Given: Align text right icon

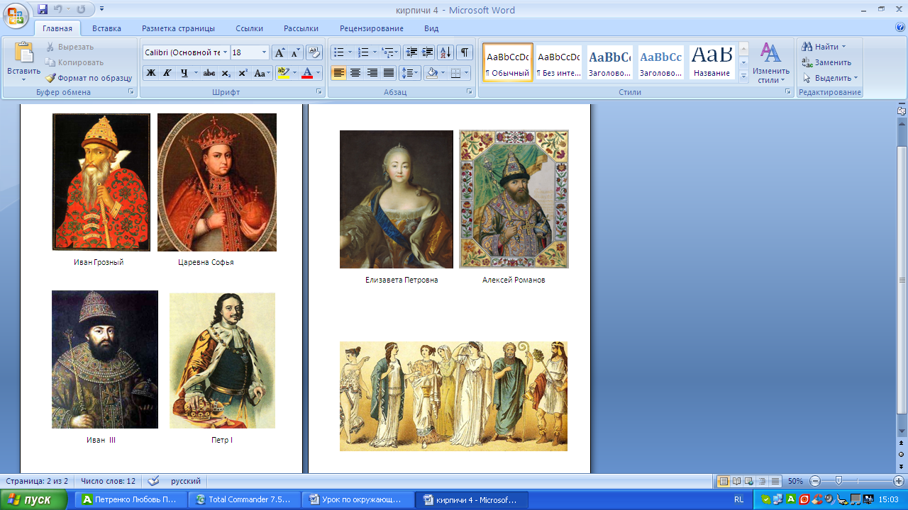Looking at the screenshot, I should click(x=372, y=73).
